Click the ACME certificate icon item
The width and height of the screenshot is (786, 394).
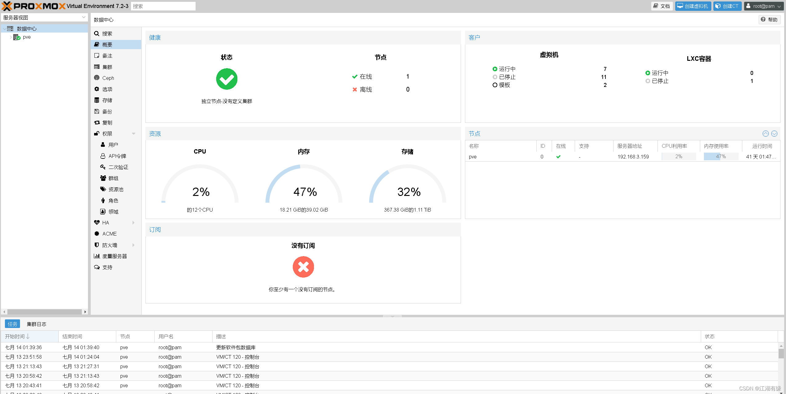coord(97,234)
